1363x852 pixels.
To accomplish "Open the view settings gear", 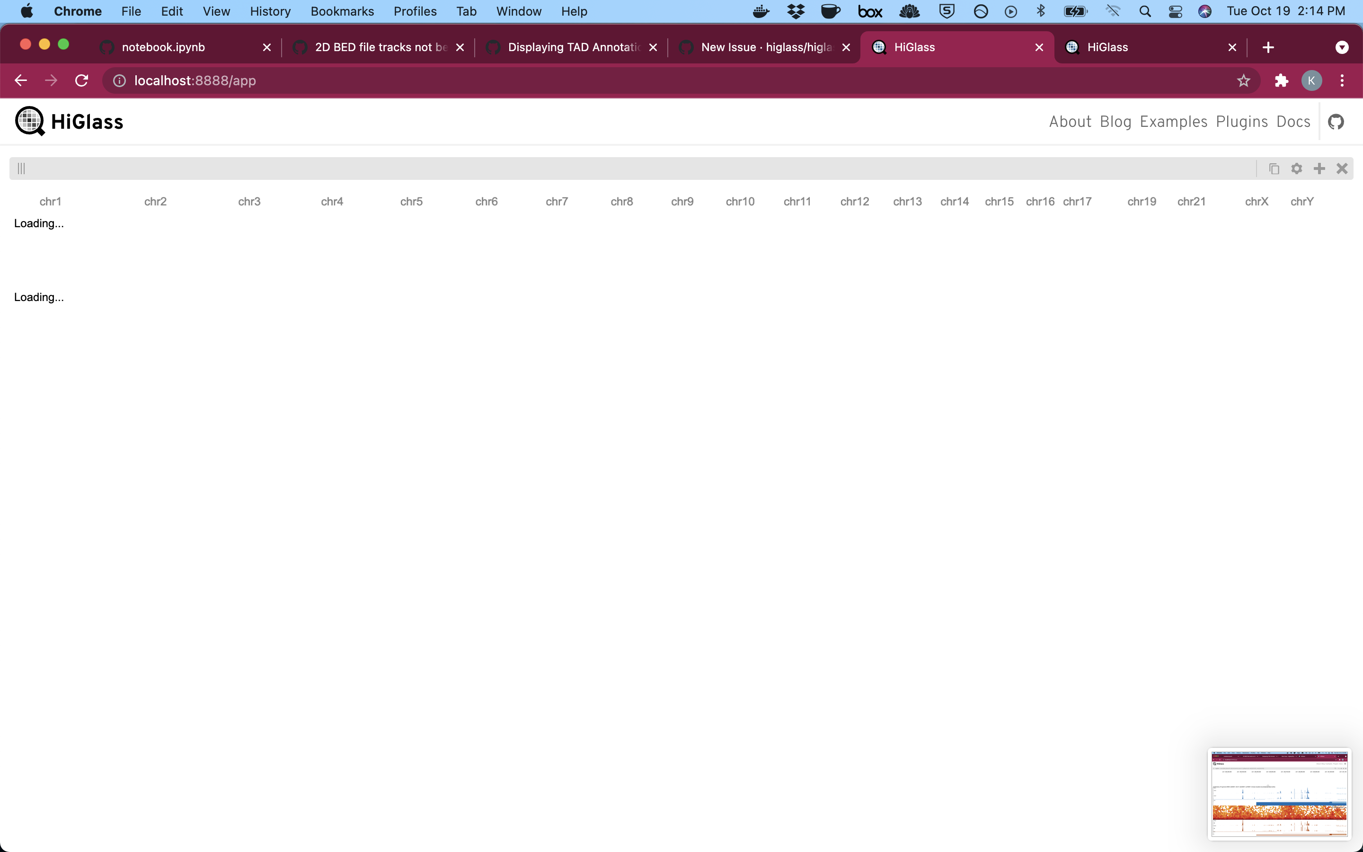I will [x=1296, y=168].
